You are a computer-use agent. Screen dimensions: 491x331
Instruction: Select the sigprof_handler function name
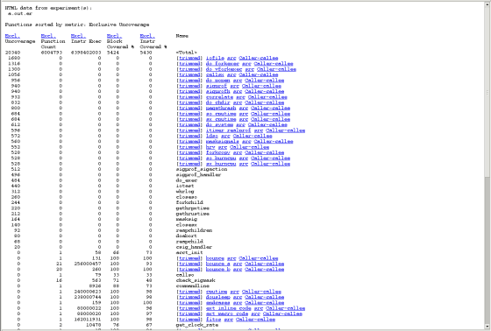coord(198,175)
